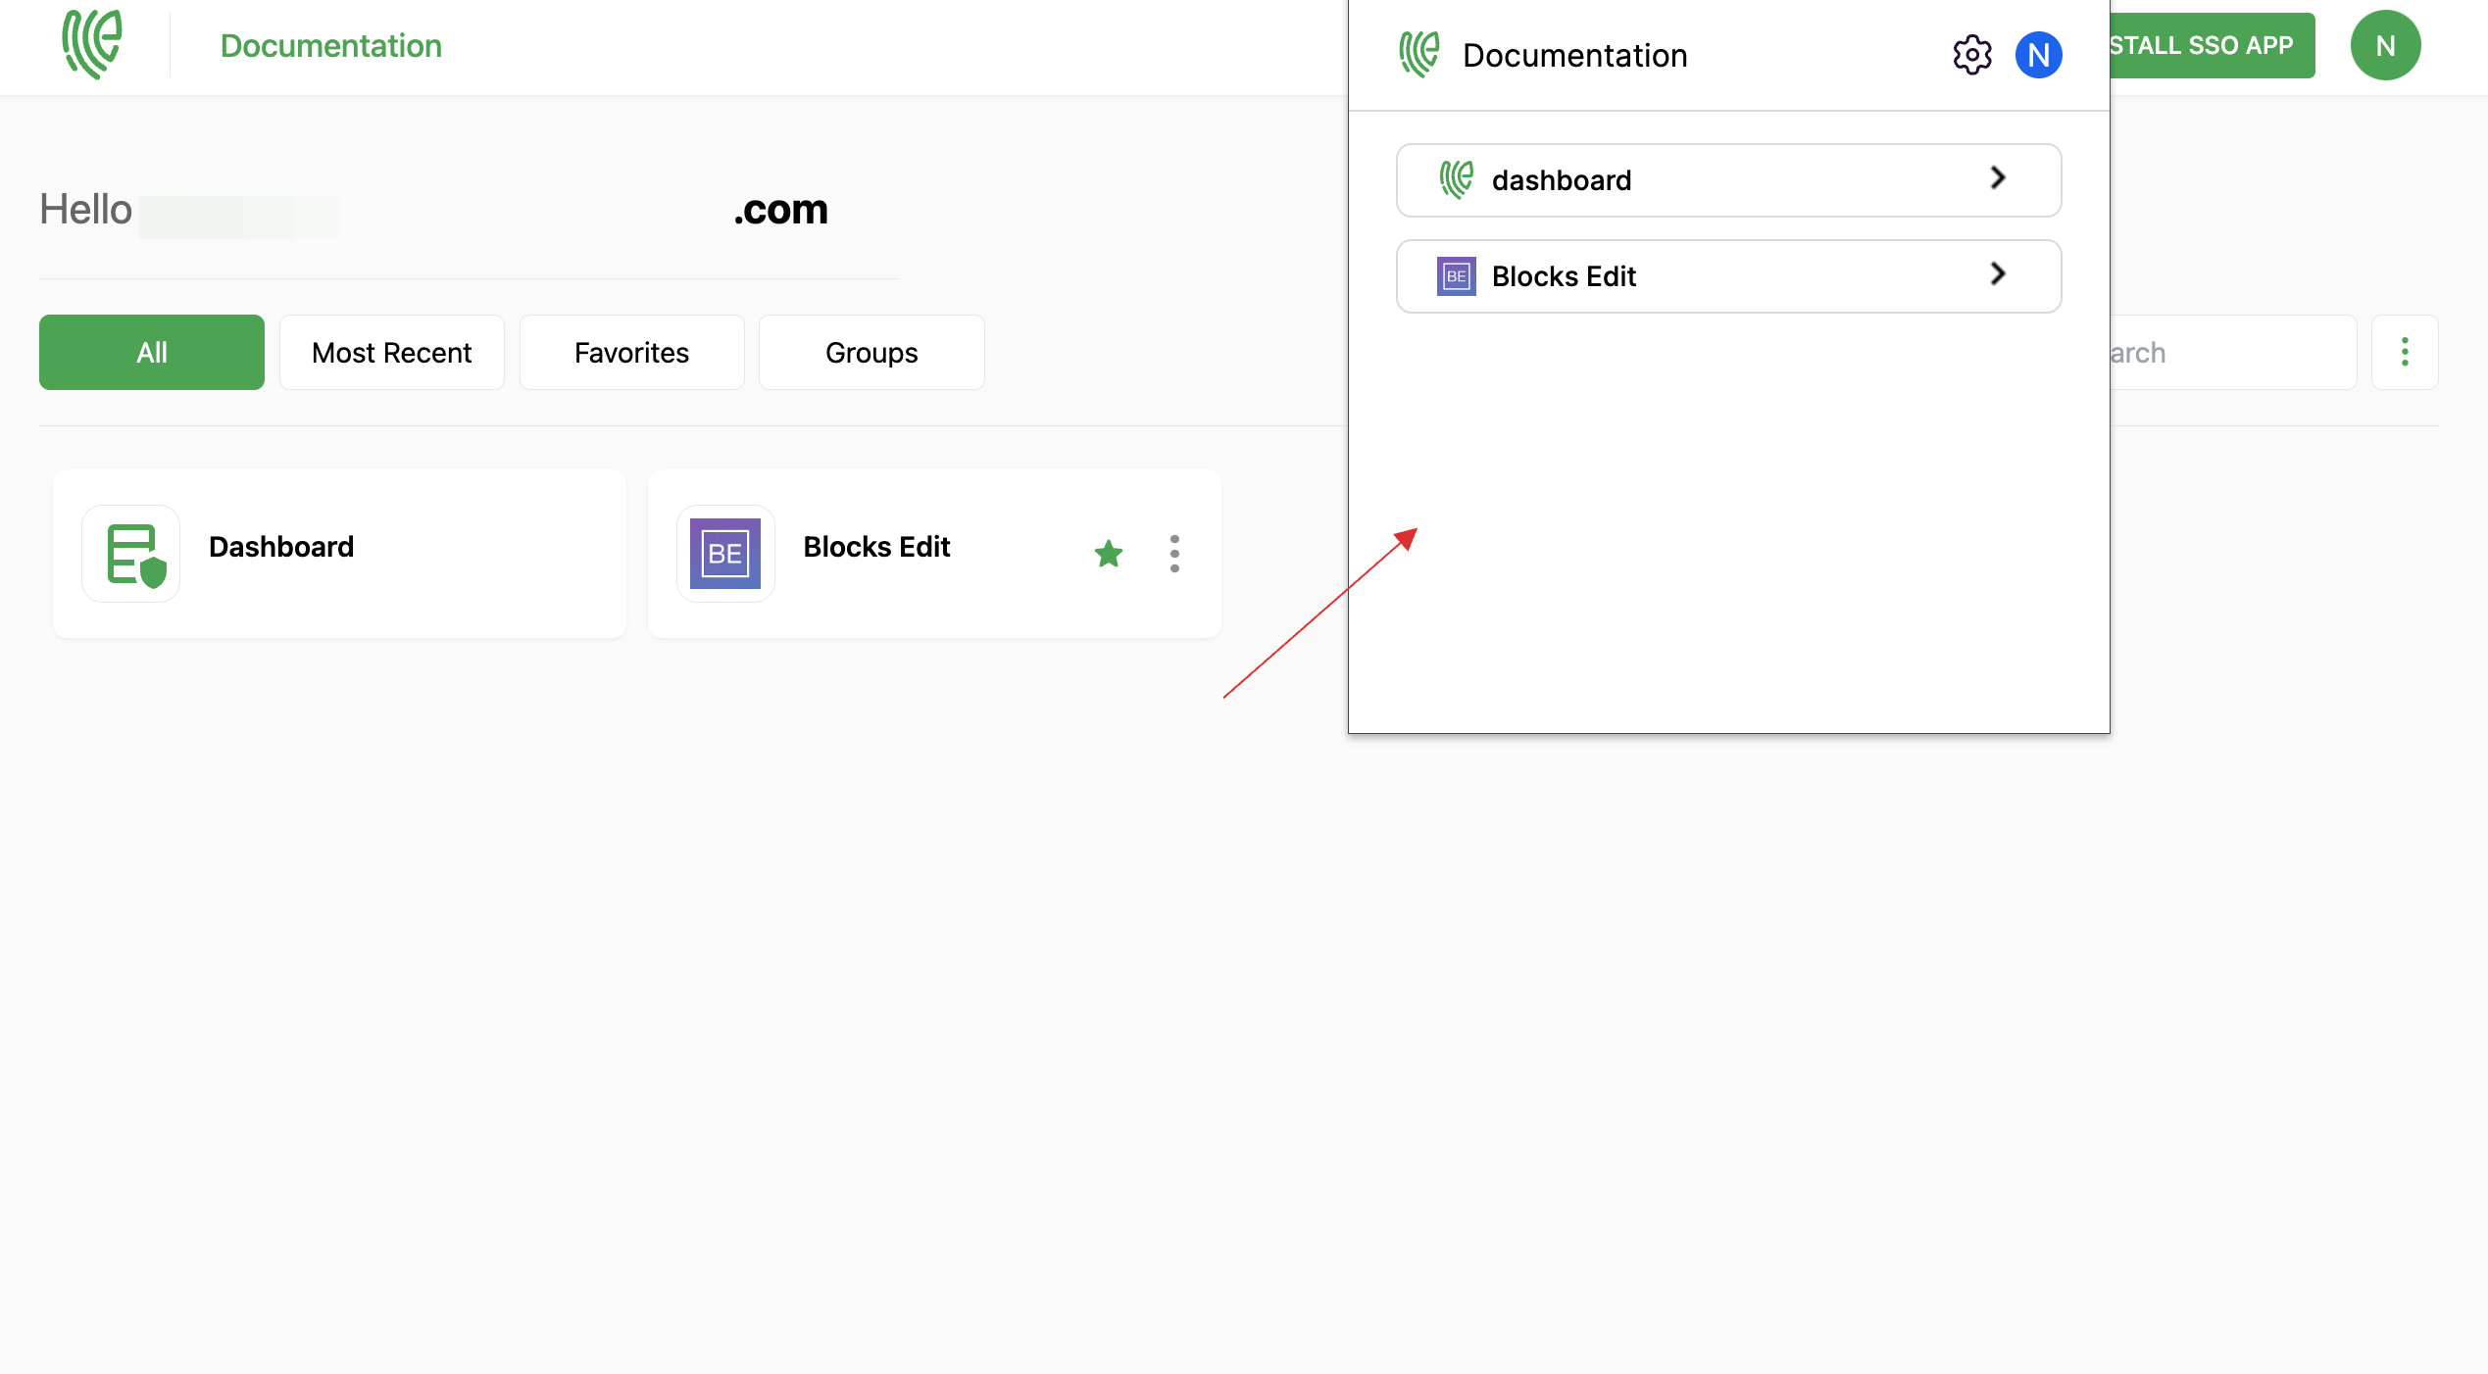This screenshot has width=2488, height=1374.
Task: Click the green fingerprint logo in the page header
Action: [92, 45]
